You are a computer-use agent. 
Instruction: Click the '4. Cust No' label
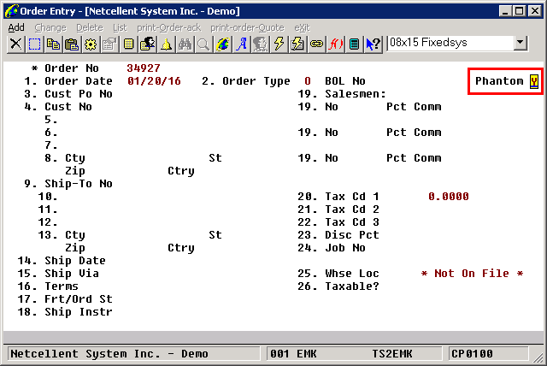point(58,107)
